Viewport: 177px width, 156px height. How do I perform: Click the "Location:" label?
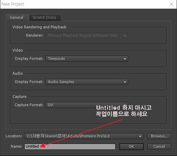pos(14,136)
